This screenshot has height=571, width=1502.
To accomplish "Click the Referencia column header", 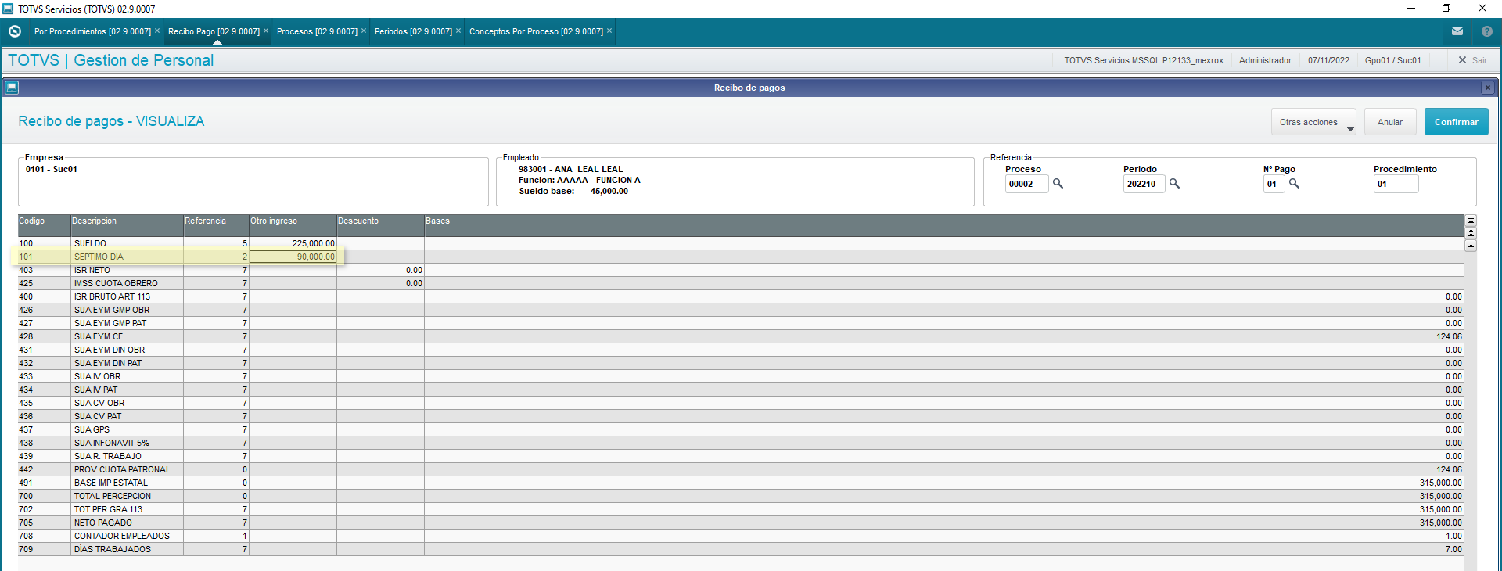I will (x=216, y=225).
